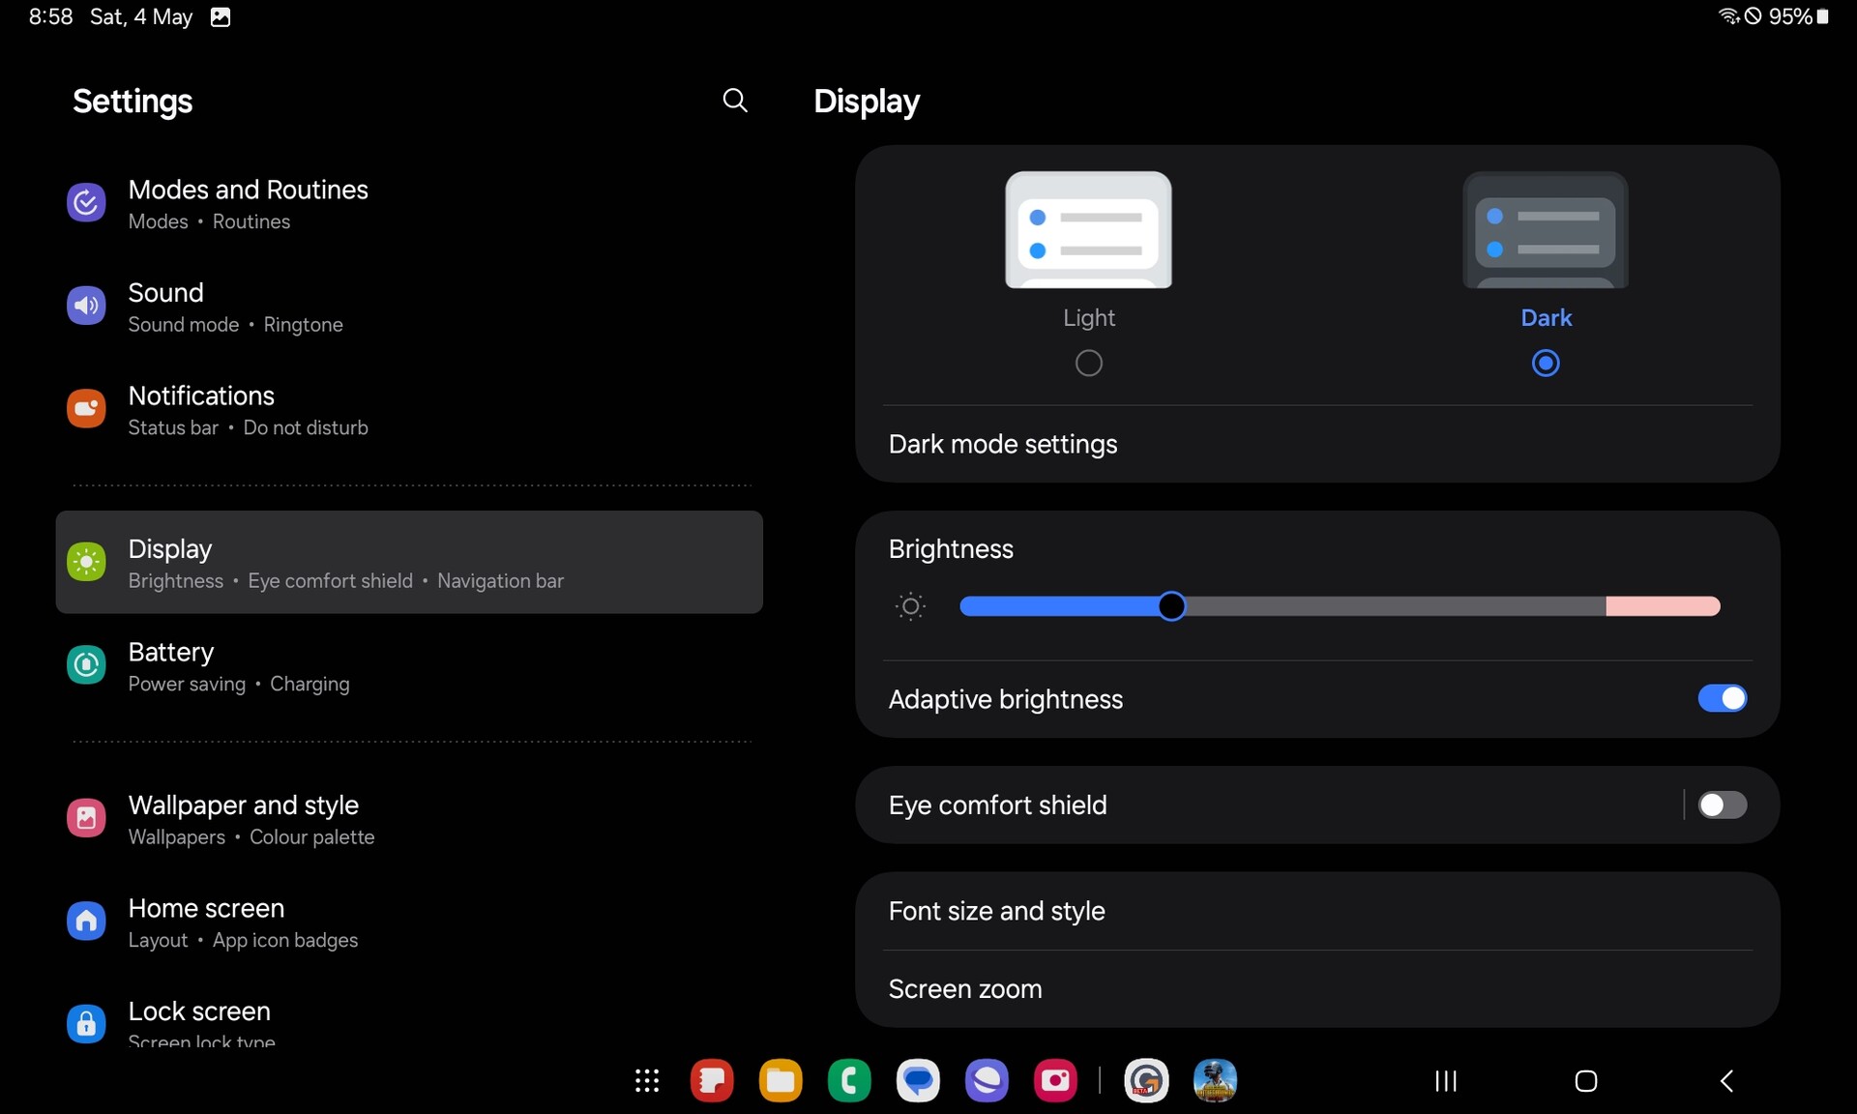Screen dimensions: 1857x1114
Task: Open Modes and Routines settings
Action: pos(409,203)
